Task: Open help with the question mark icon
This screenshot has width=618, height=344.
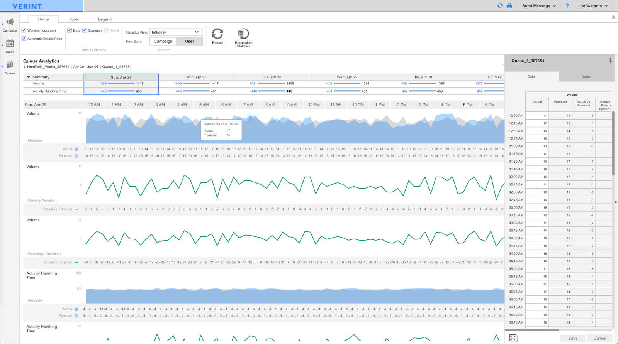Action: click(x=567, y=6)
